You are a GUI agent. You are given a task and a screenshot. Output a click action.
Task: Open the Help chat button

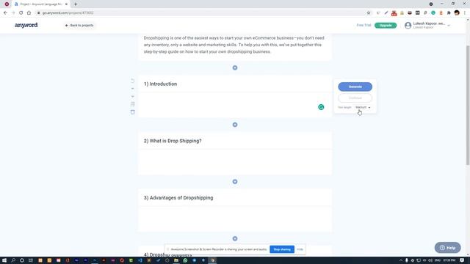pos(447,248)
